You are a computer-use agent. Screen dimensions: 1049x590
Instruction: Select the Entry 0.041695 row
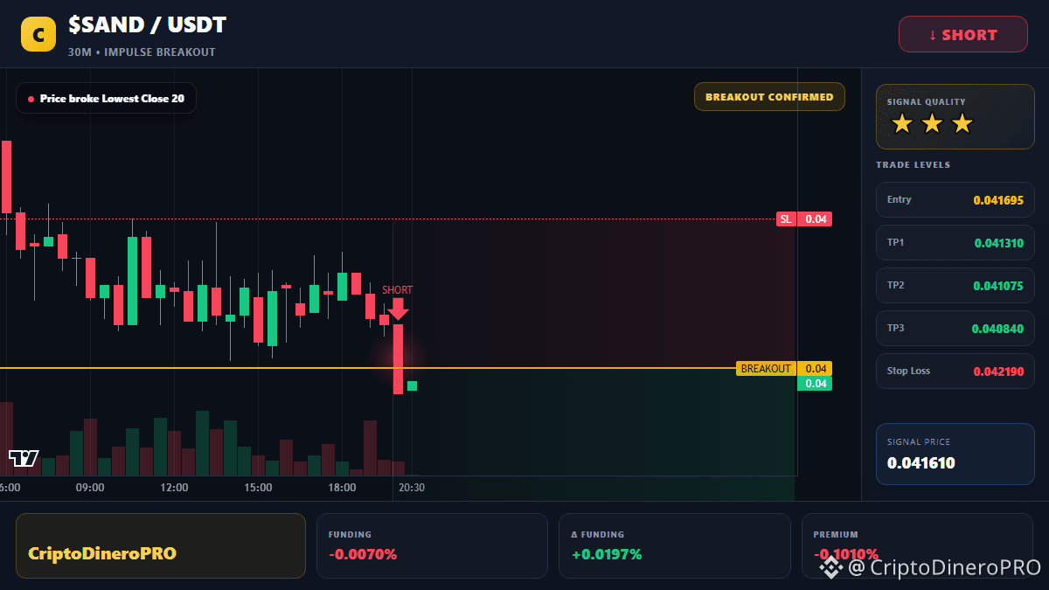click(x=955, y=199)
